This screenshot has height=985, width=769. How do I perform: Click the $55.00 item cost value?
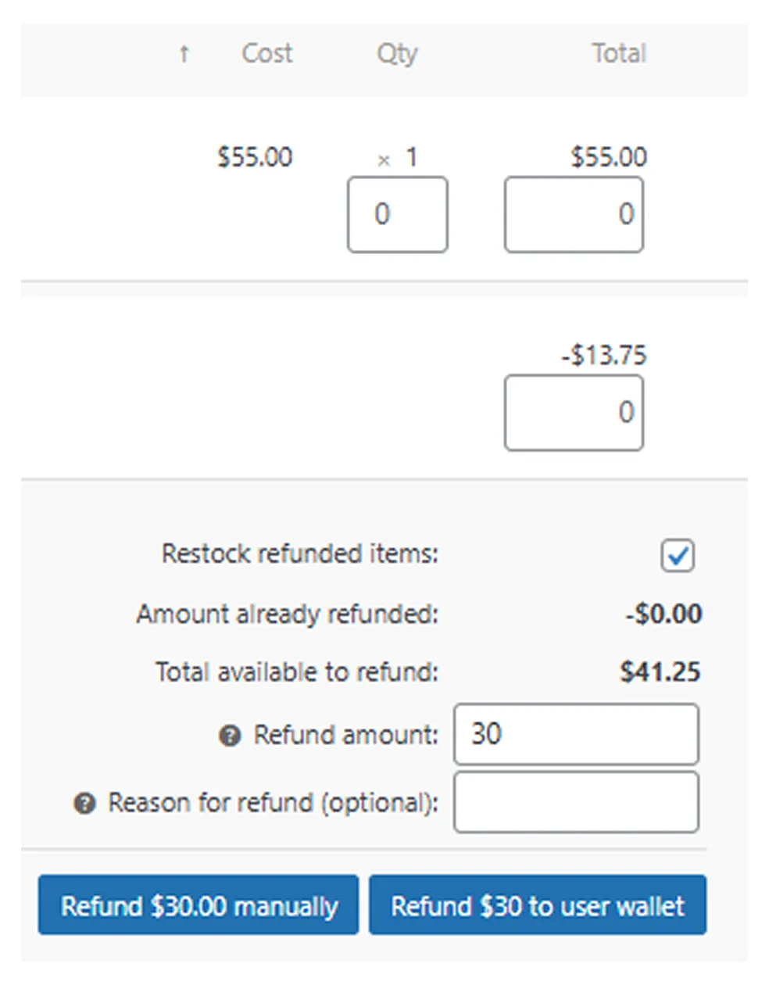click(255, 157)
